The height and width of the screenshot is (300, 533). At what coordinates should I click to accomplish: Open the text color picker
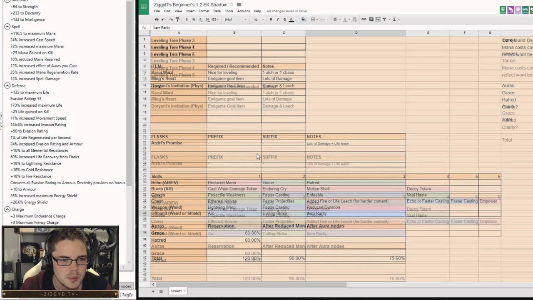291,20
